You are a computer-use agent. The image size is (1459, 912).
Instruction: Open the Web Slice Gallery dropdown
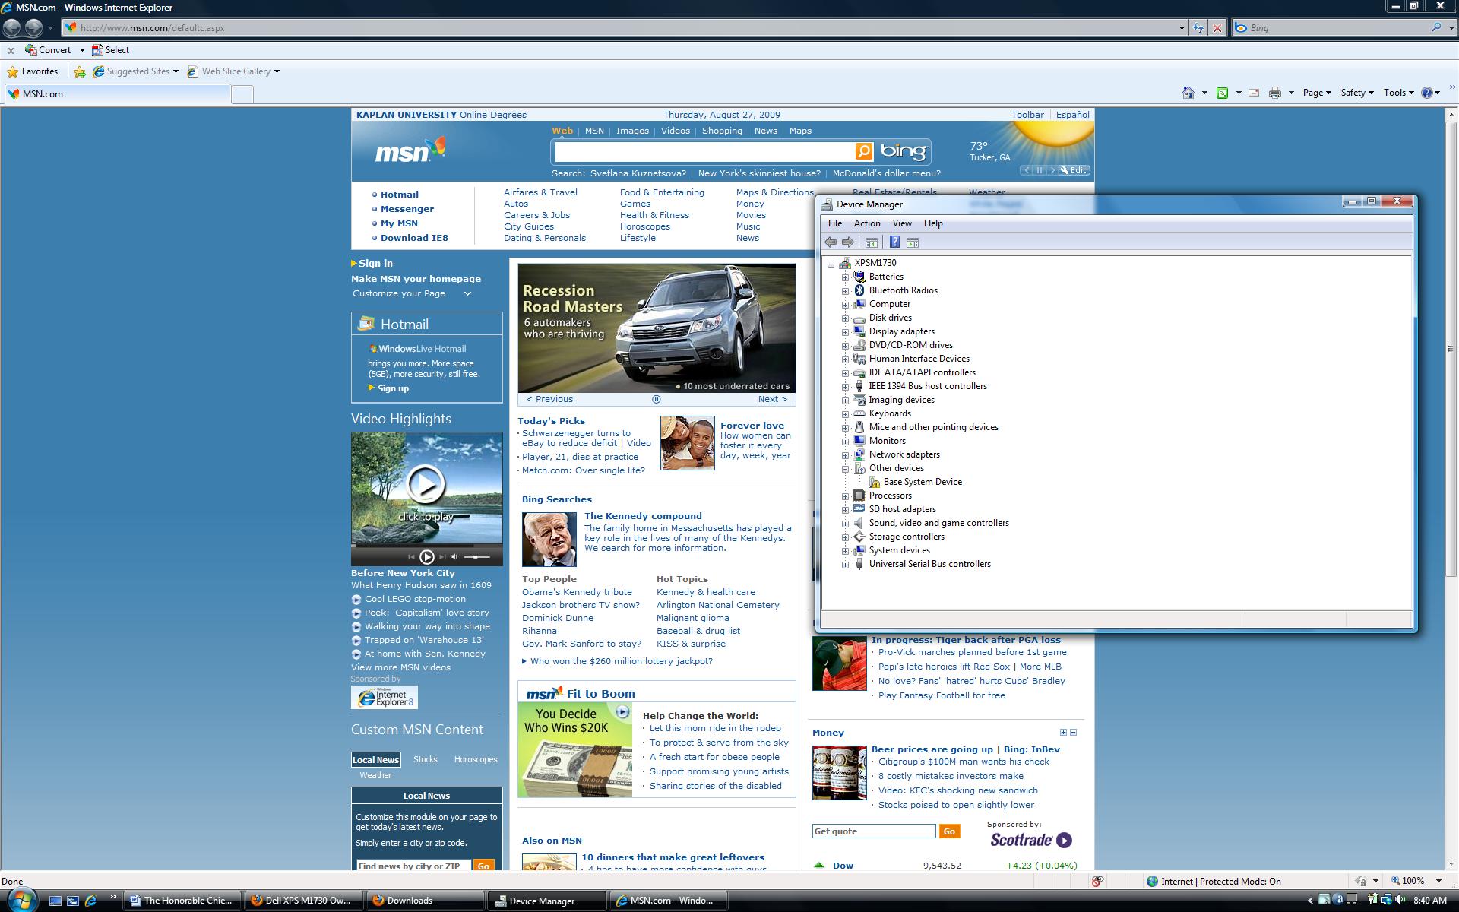[277, 71]
